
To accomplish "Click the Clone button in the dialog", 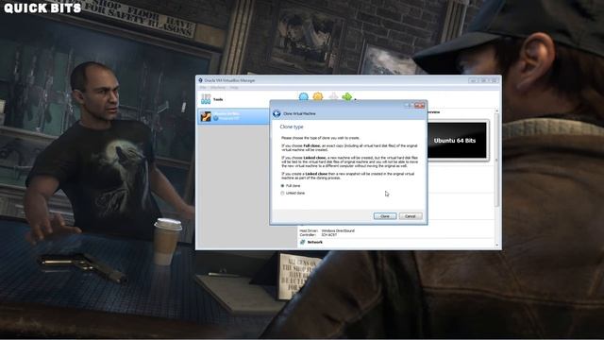I will 385,216.
